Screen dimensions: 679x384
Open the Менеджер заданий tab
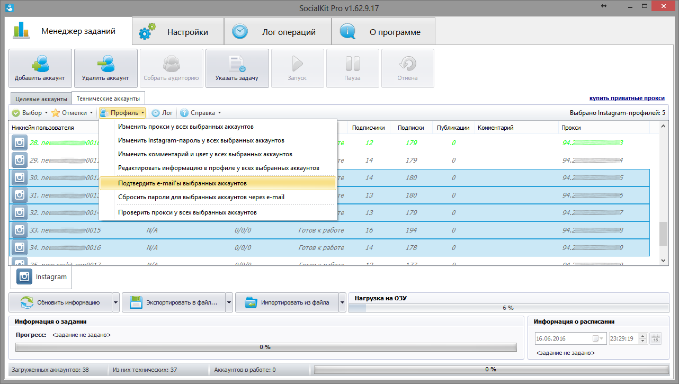click(x=67, y=31)
